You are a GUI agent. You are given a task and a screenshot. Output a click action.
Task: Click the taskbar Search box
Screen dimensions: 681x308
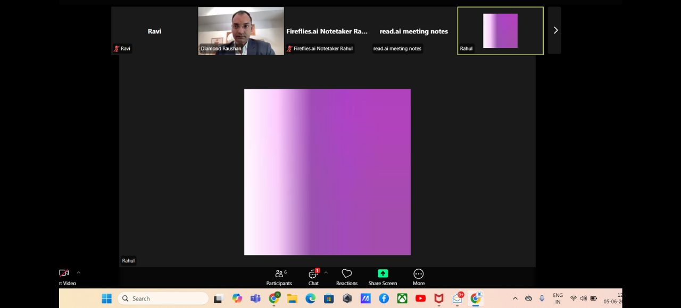click(163, 298)
